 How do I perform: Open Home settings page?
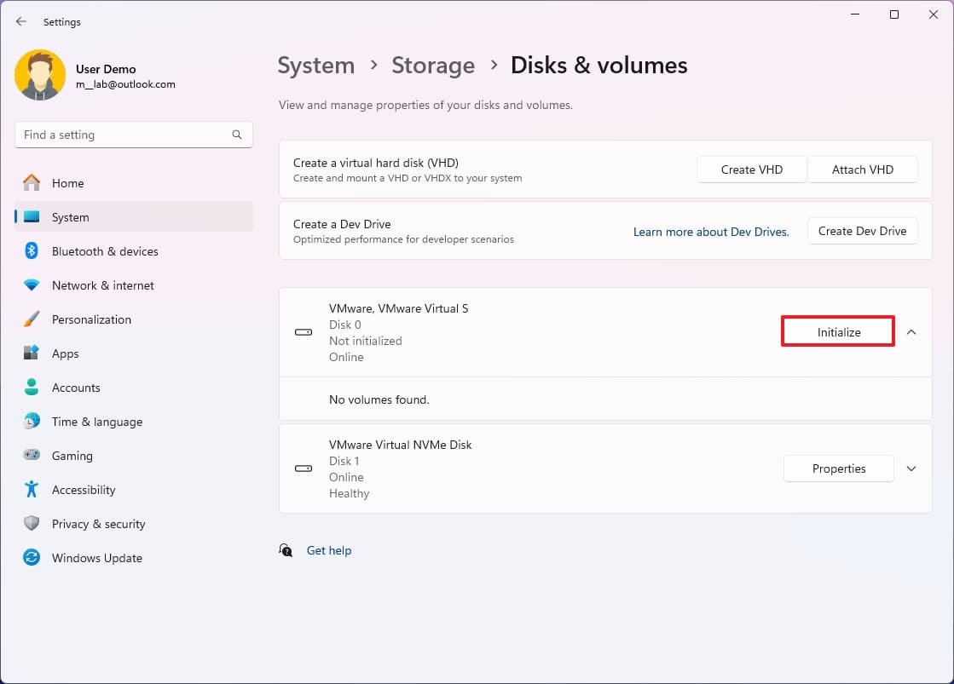coord(134,183)
